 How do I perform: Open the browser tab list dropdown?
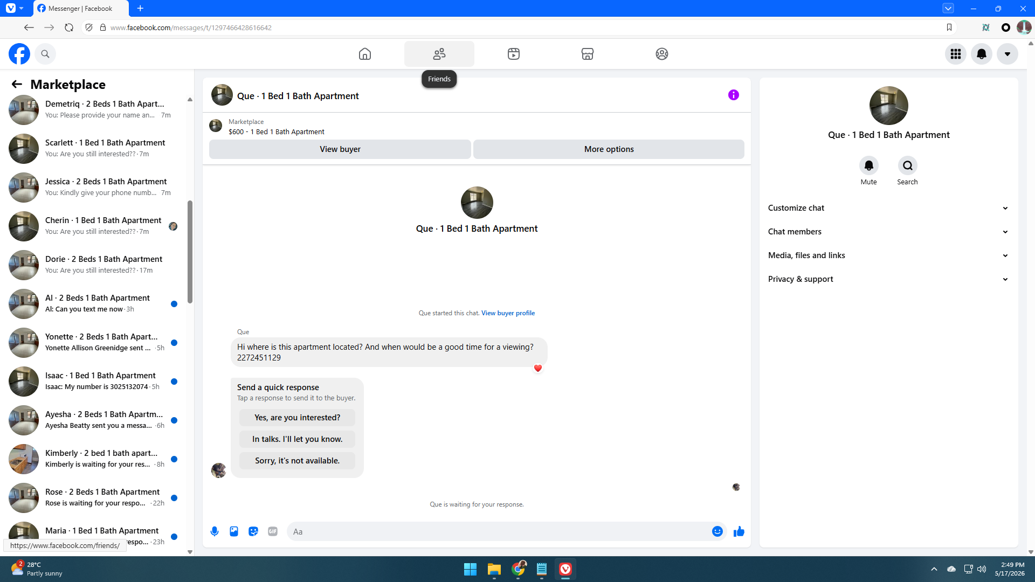point(948,8)
